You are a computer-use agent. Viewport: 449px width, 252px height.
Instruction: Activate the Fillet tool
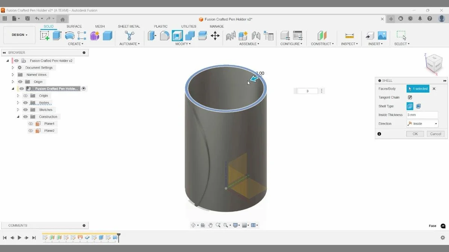pyautogui.click(x=165, y=35)
